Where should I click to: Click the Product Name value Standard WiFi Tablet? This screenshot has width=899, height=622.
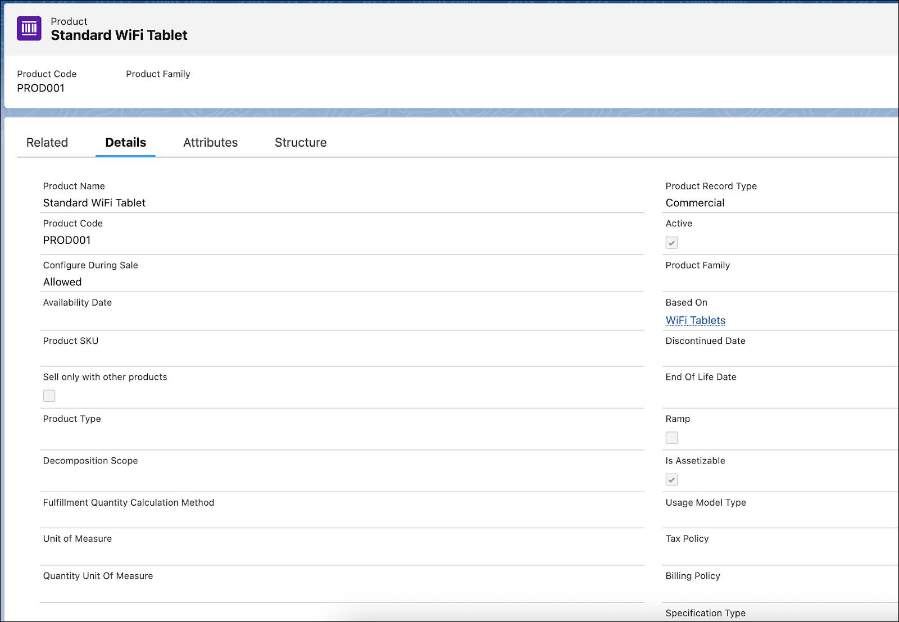tap(94, 203)
